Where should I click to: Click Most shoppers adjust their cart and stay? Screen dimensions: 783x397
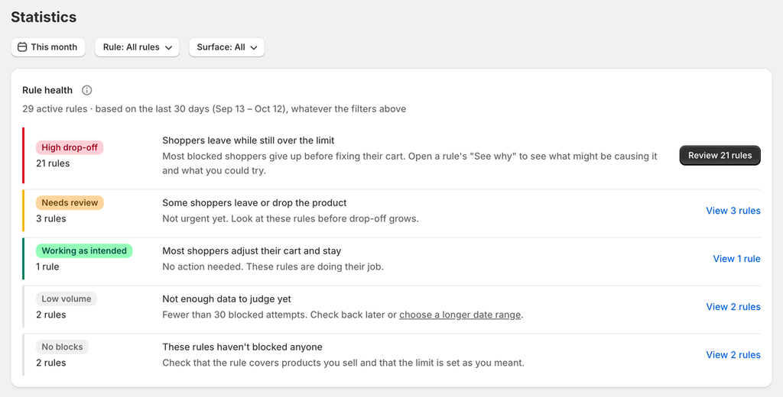(x=252, y=251)
